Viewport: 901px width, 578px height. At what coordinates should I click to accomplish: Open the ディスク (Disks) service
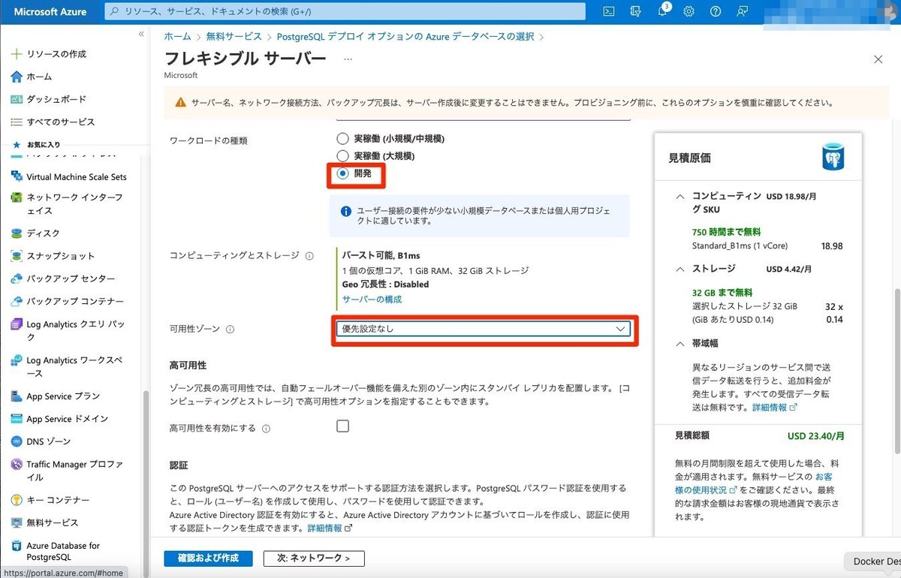coord(41,233)
